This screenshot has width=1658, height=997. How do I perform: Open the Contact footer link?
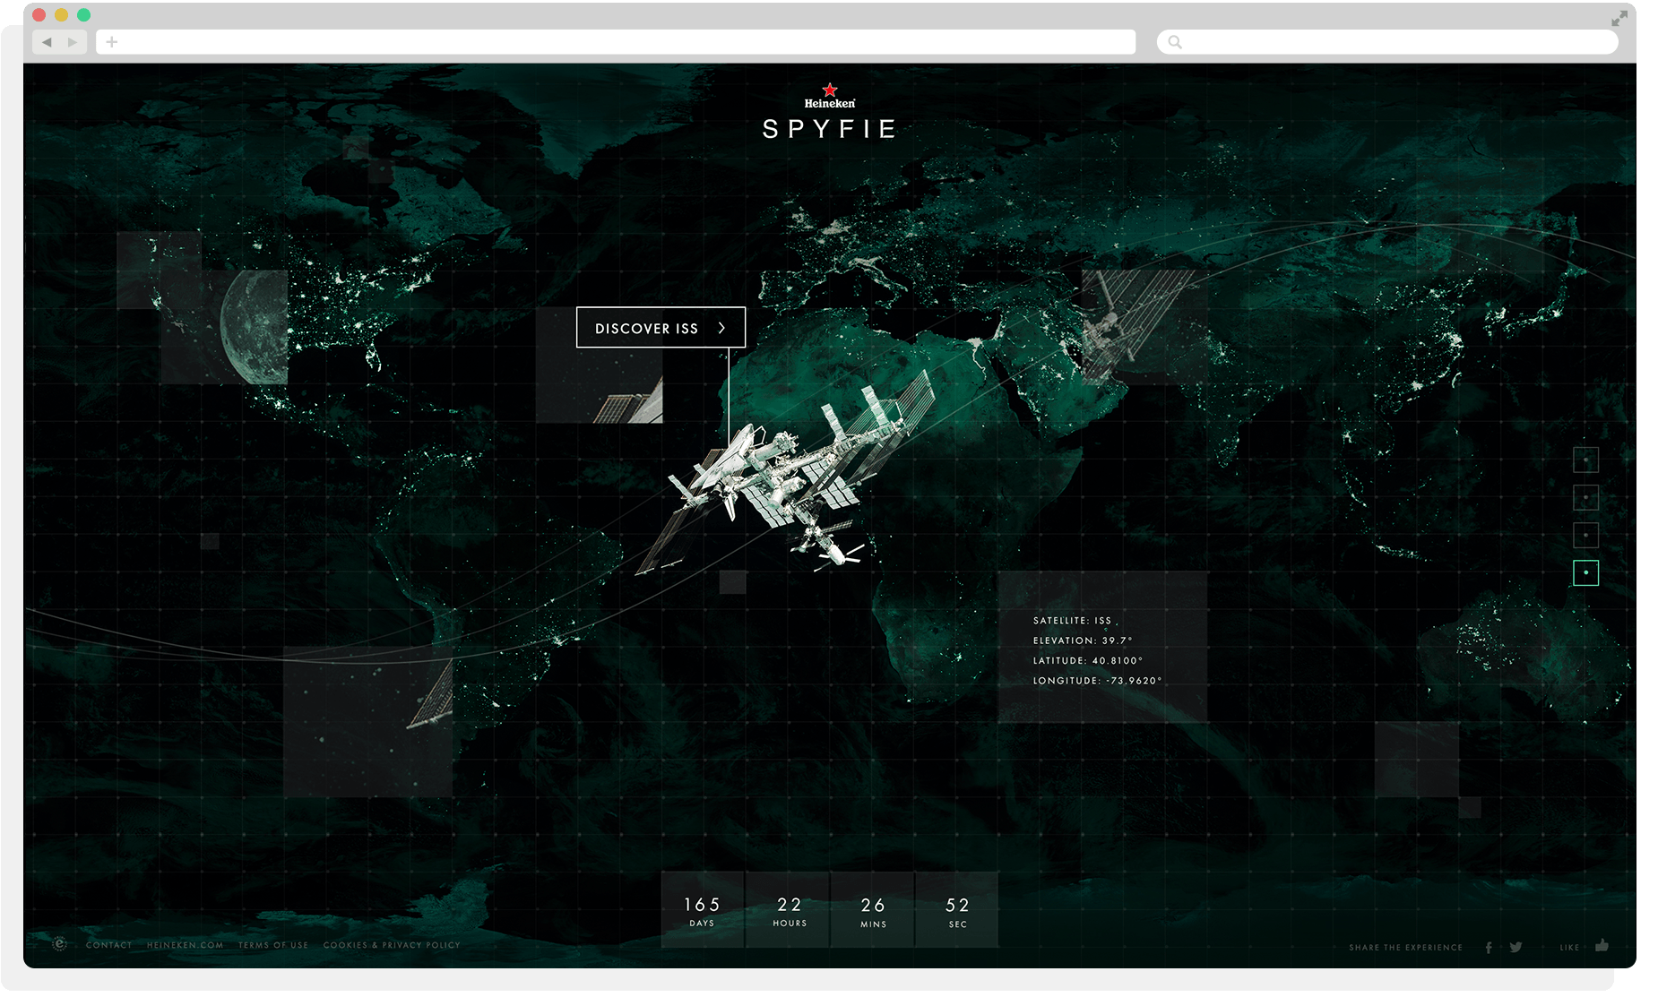(x=109, y=945)
